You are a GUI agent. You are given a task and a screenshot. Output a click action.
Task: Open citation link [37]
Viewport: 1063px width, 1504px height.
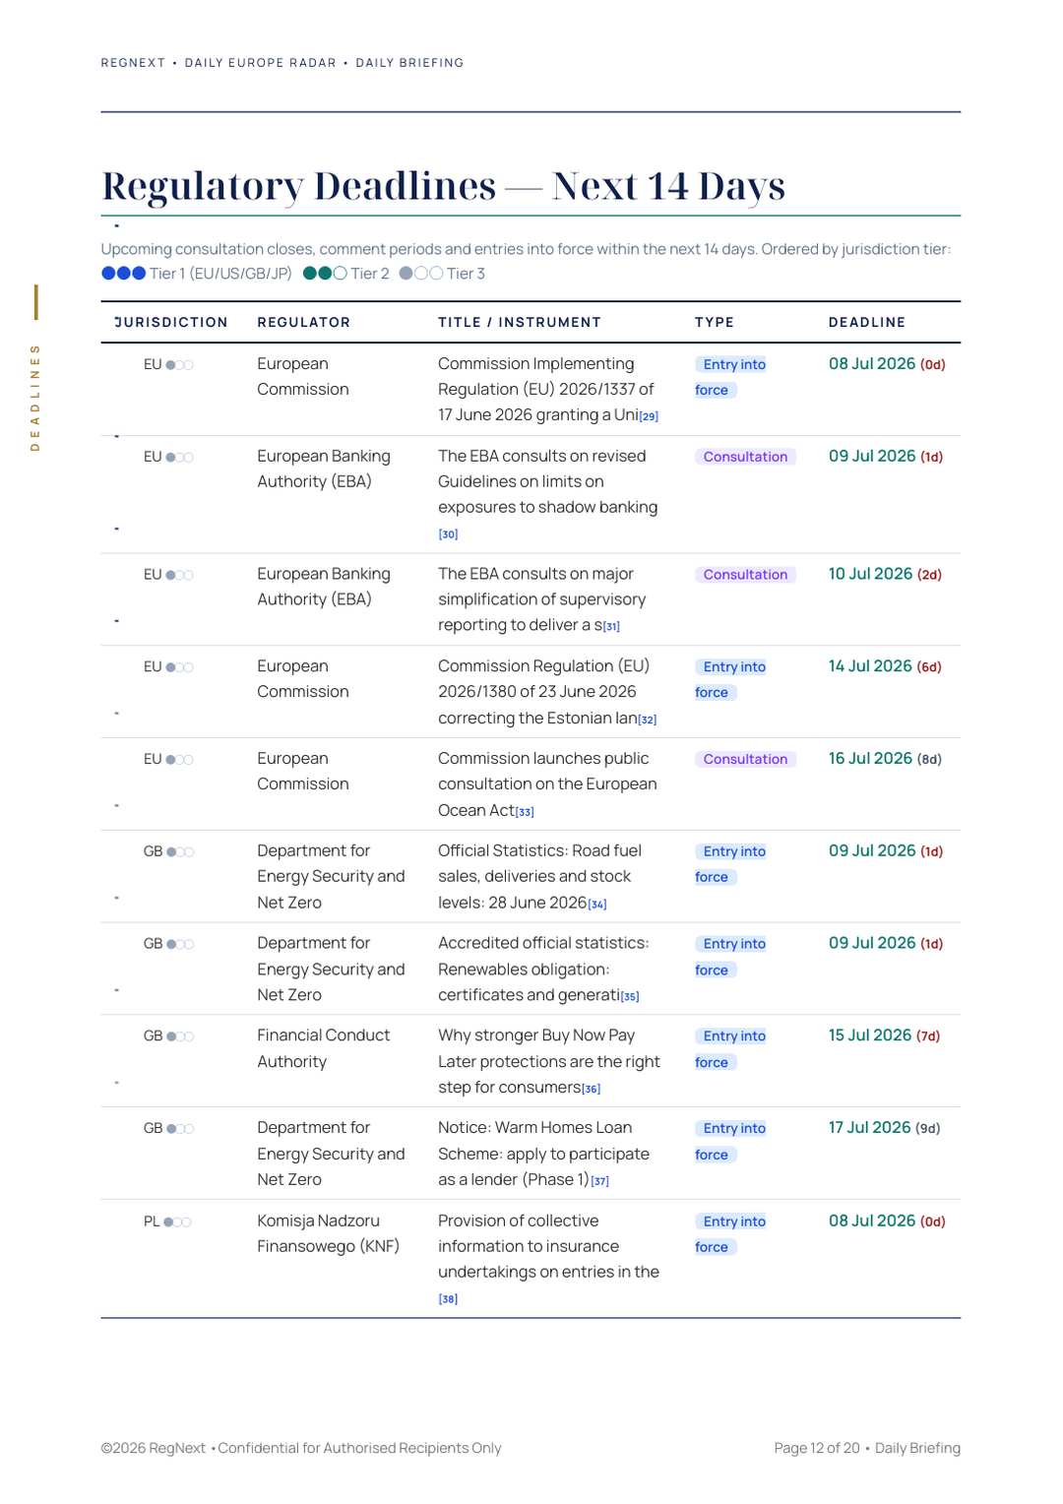click(x=599, y=1181)
